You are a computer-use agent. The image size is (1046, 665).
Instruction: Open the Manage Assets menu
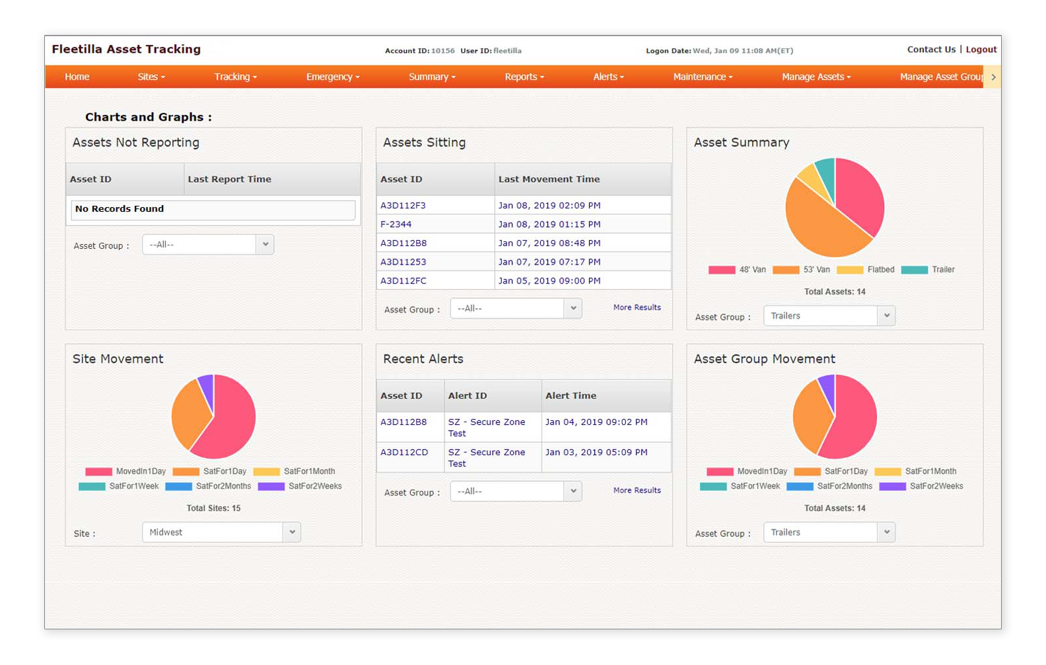(816, 77)
